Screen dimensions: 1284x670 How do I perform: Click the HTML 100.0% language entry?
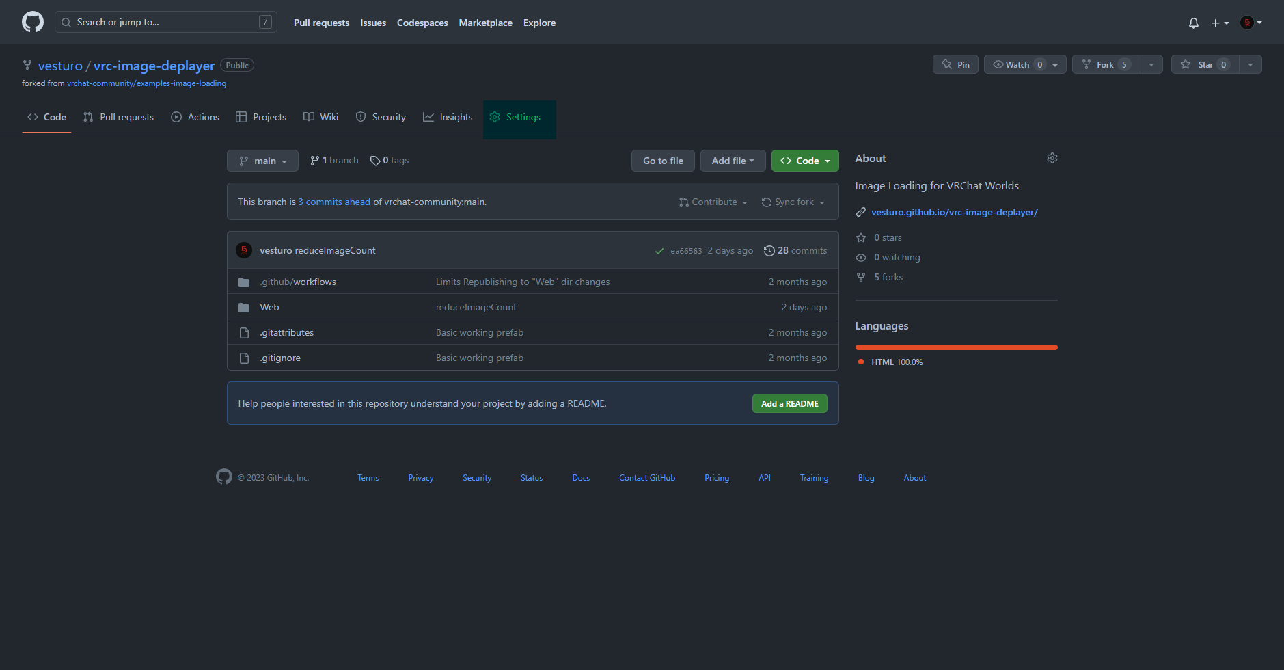click(x=890, y=362)
